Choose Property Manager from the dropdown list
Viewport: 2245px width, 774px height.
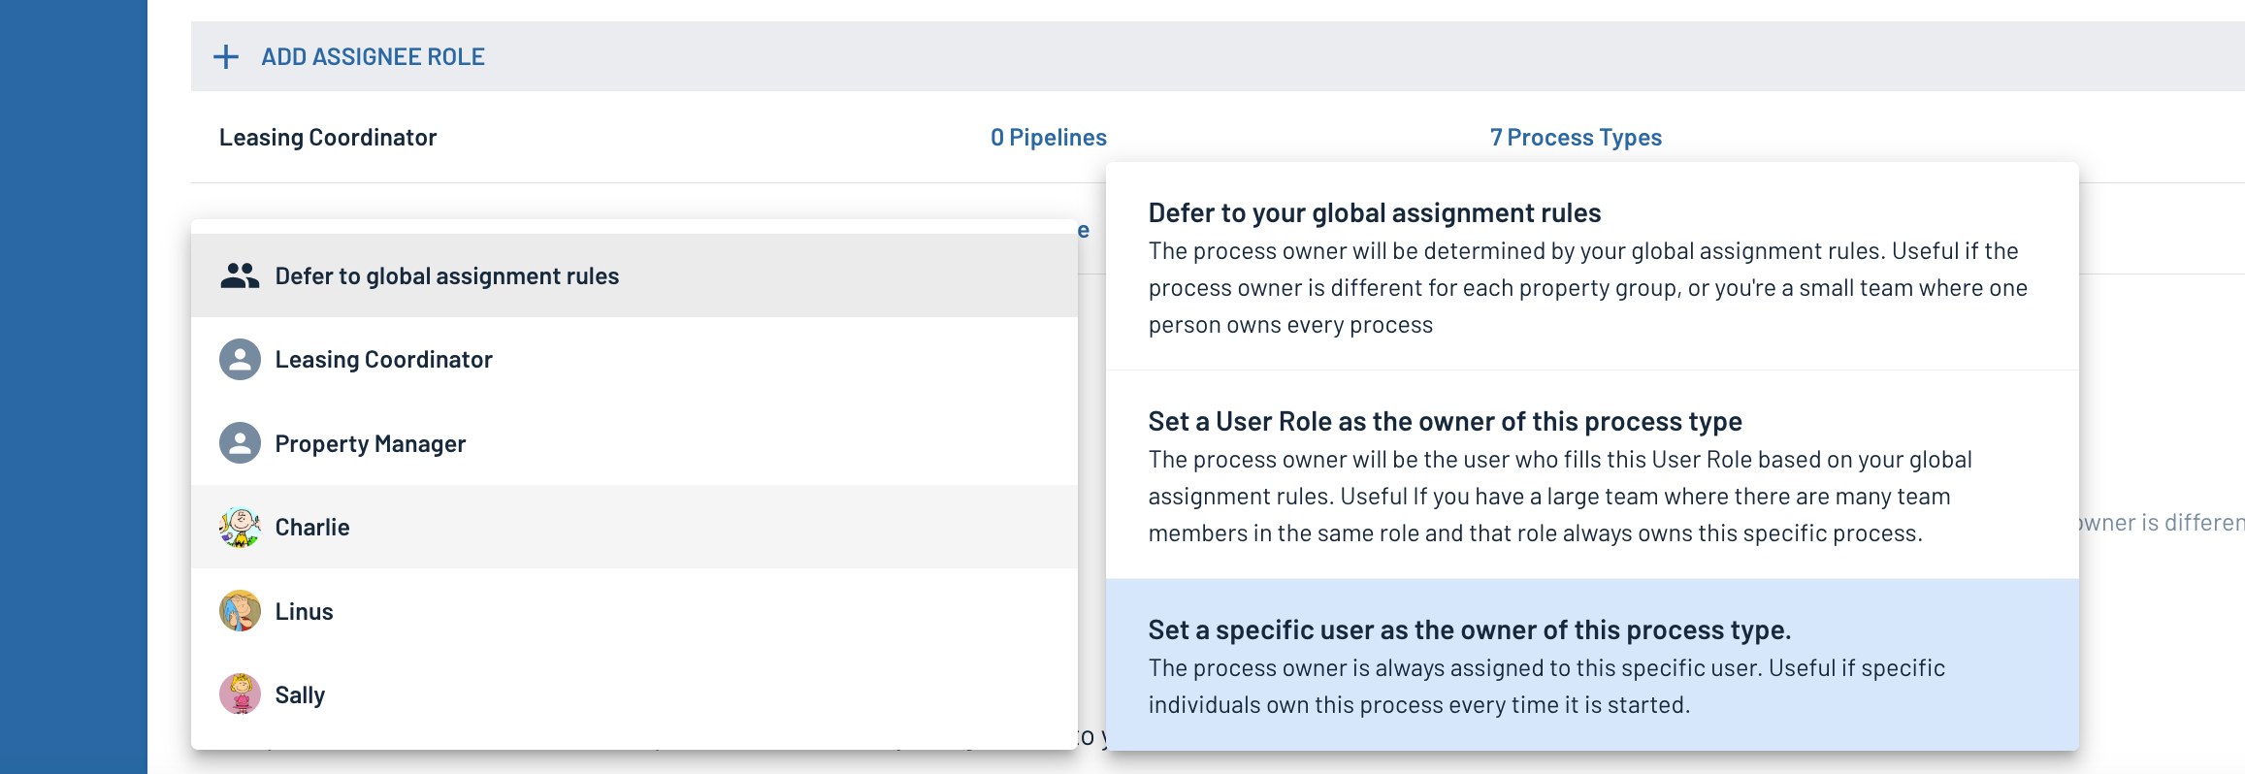[x=634, y=443]
